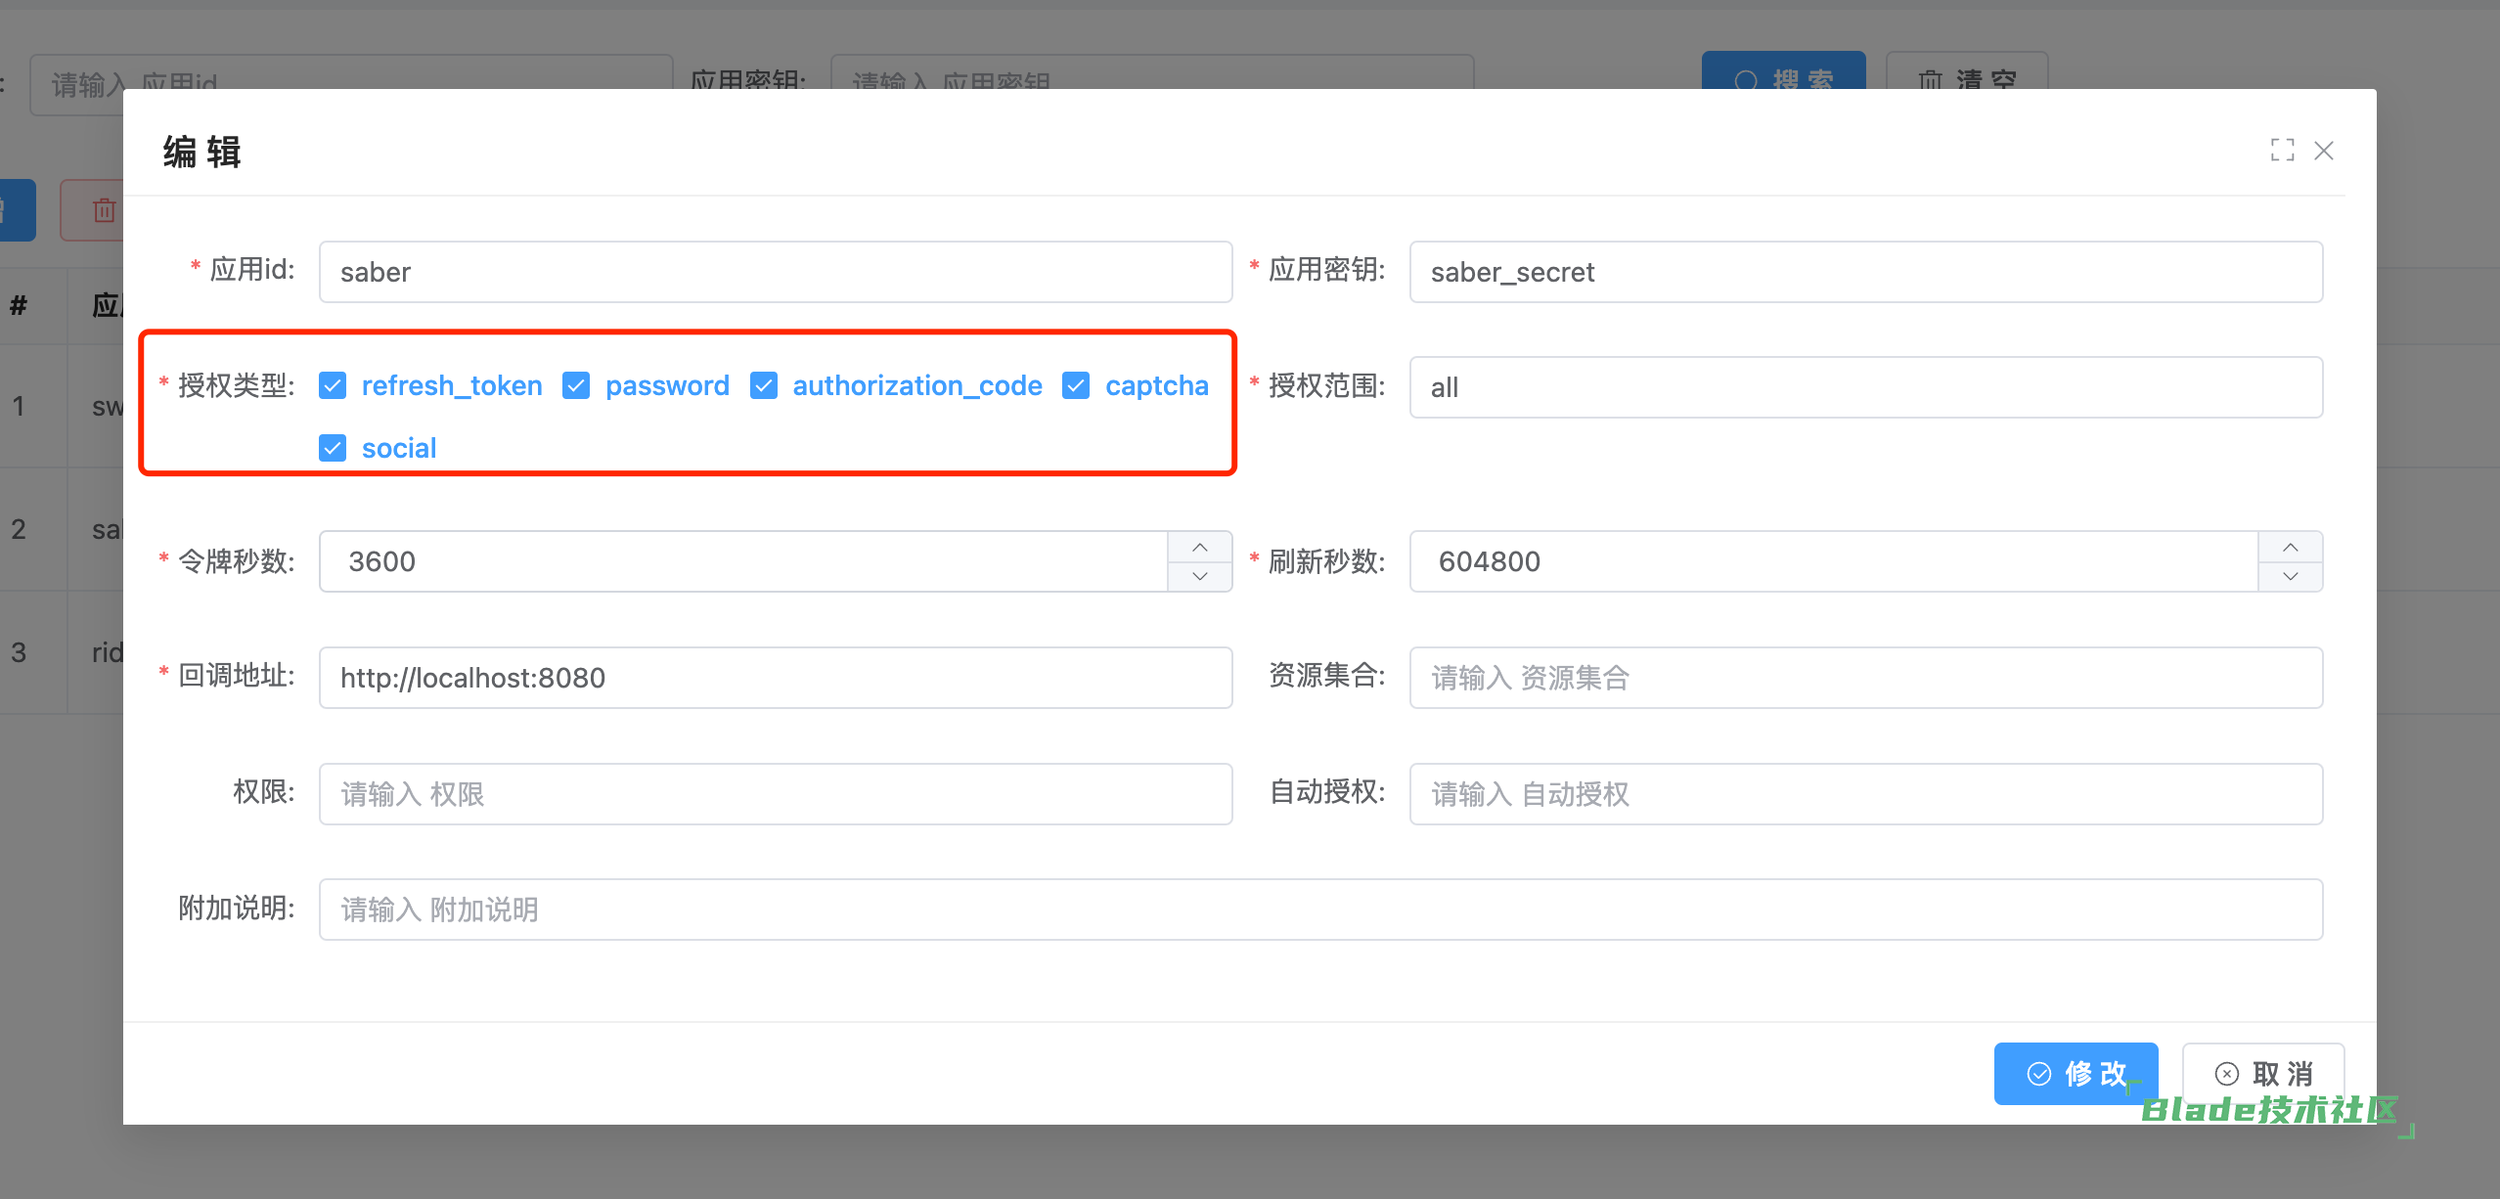
Task: Focus the 令牌秒数 field showing 3600
Action: pos(743,561)
